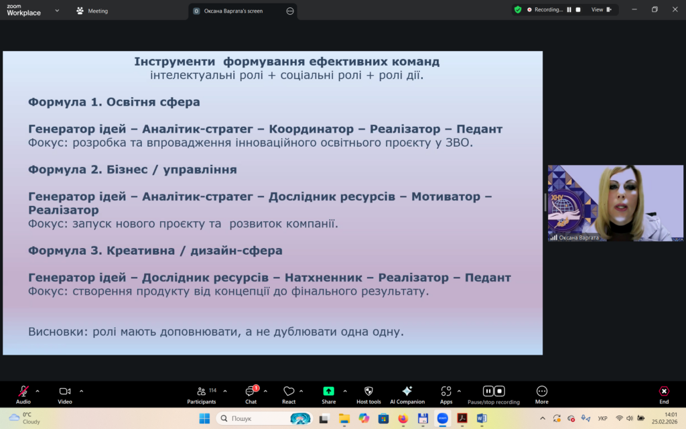
Task: Expand the share options arrow next to Share
Action: click(345, 391)
